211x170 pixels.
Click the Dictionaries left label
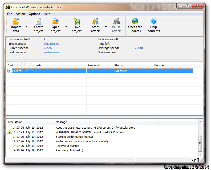point(109,39)
